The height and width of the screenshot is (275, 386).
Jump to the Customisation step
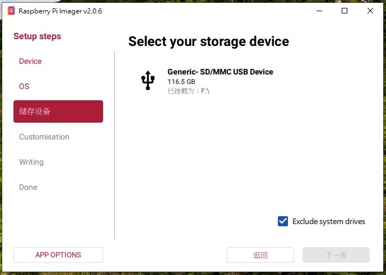click(44, 137)
